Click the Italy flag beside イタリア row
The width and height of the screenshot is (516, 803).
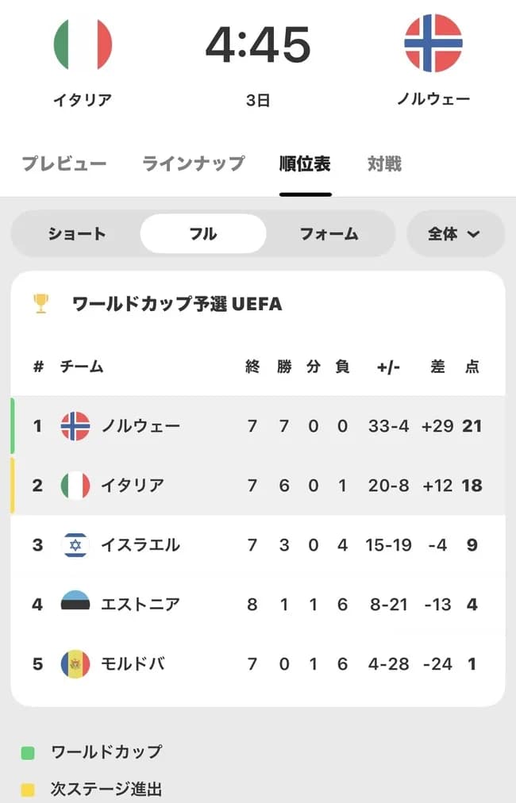pos(75,486)
